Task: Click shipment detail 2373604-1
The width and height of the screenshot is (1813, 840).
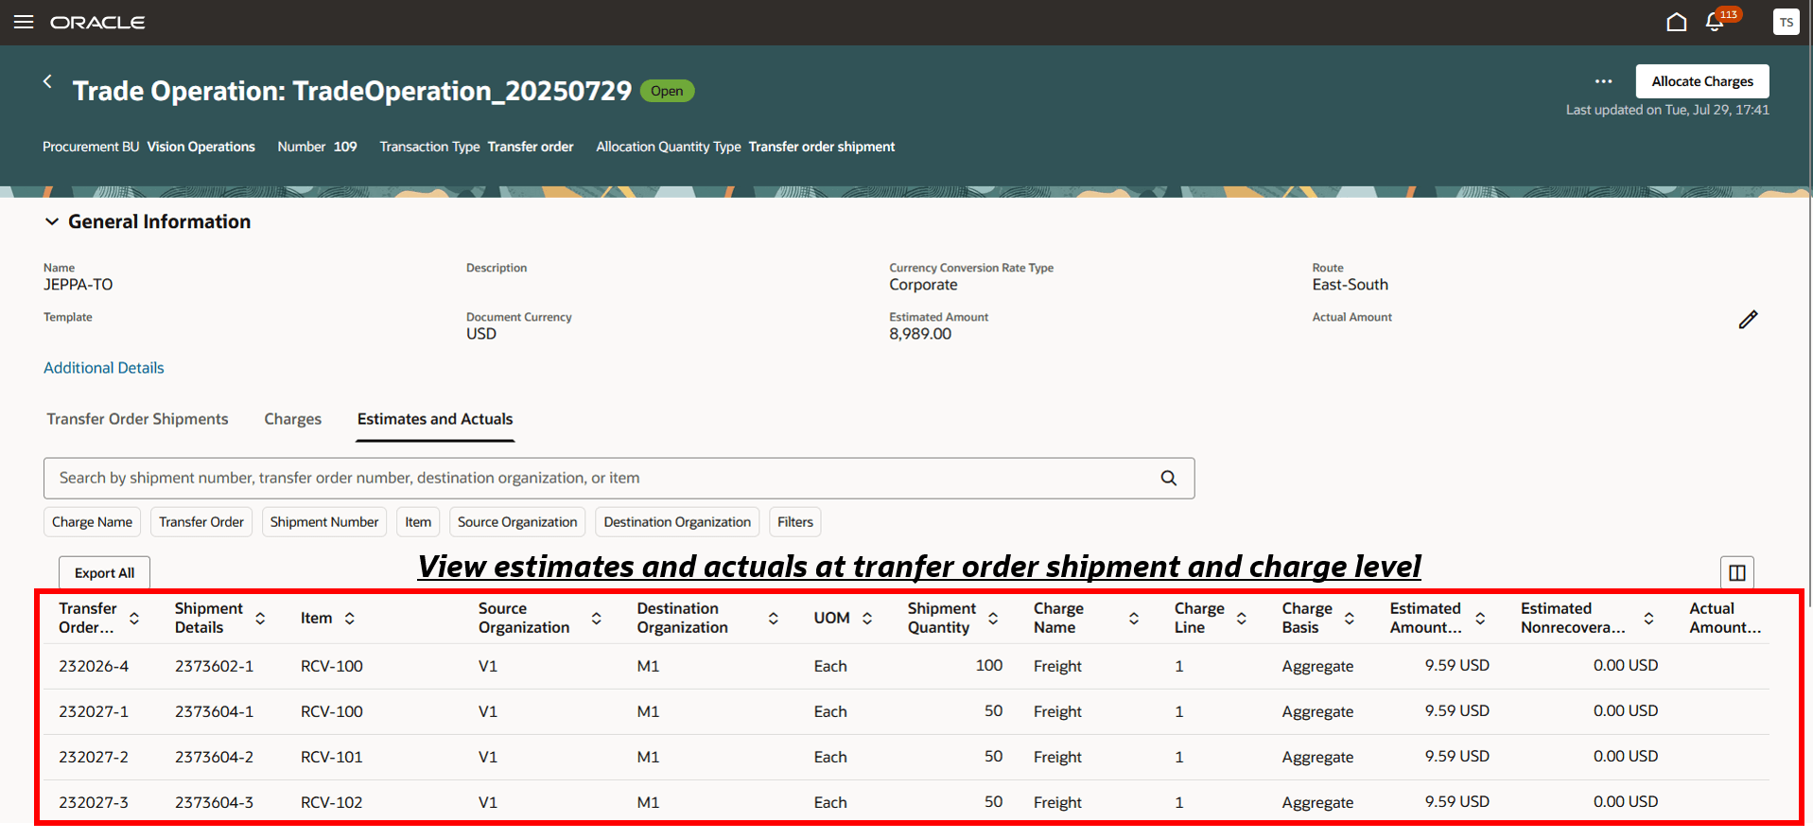Action: 214,711
